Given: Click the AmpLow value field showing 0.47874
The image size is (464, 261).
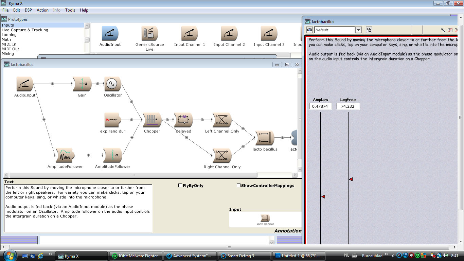Looking at the screenshot, I should pyautogui.click(x=321, y=106).
